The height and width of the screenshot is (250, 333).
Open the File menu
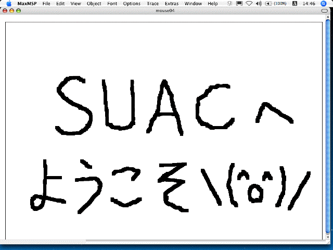pyautogui.click(x=46, y=4)
